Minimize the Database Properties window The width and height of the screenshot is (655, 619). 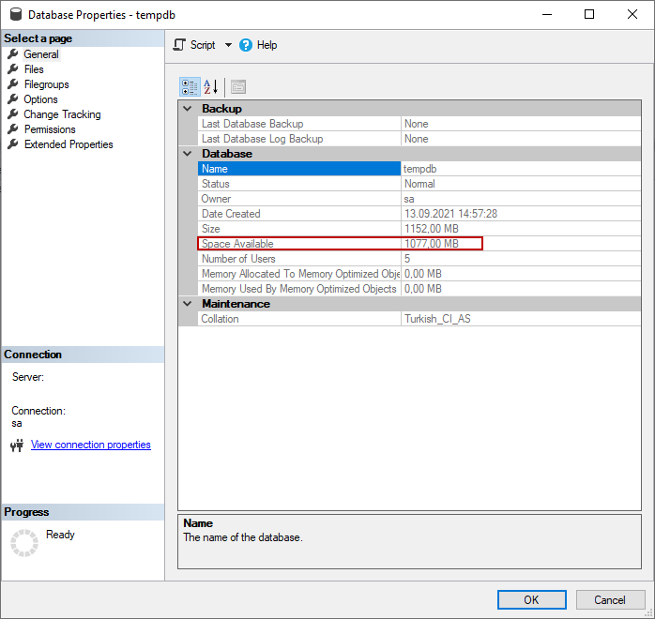tap(547, 14)
